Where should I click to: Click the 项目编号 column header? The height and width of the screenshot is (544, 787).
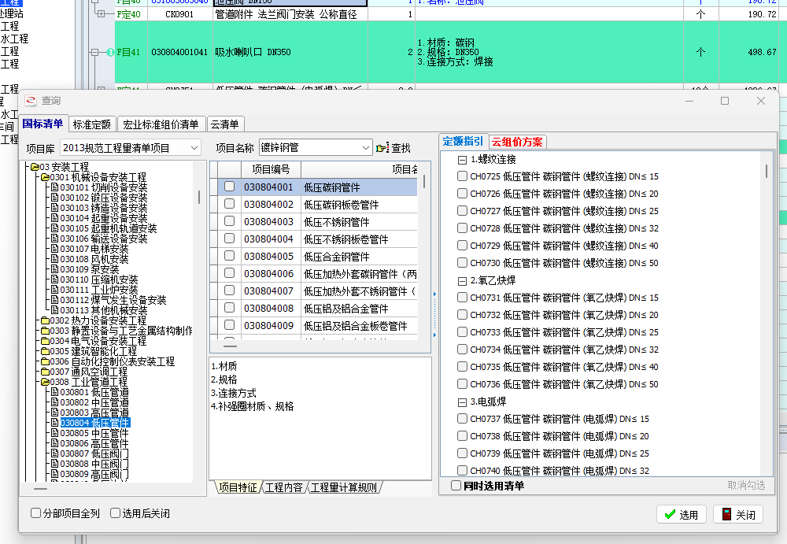271,169
